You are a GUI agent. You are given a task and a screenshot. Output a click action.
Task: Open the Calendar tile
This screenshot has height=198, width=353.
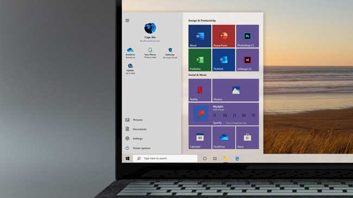pyautogui.click(x=200, y=137)
